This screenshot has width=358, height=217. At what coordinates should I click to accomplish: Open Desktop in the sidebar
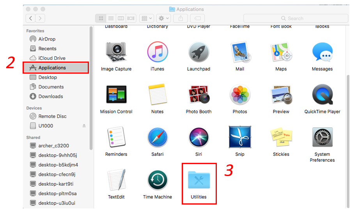(56, 78)
